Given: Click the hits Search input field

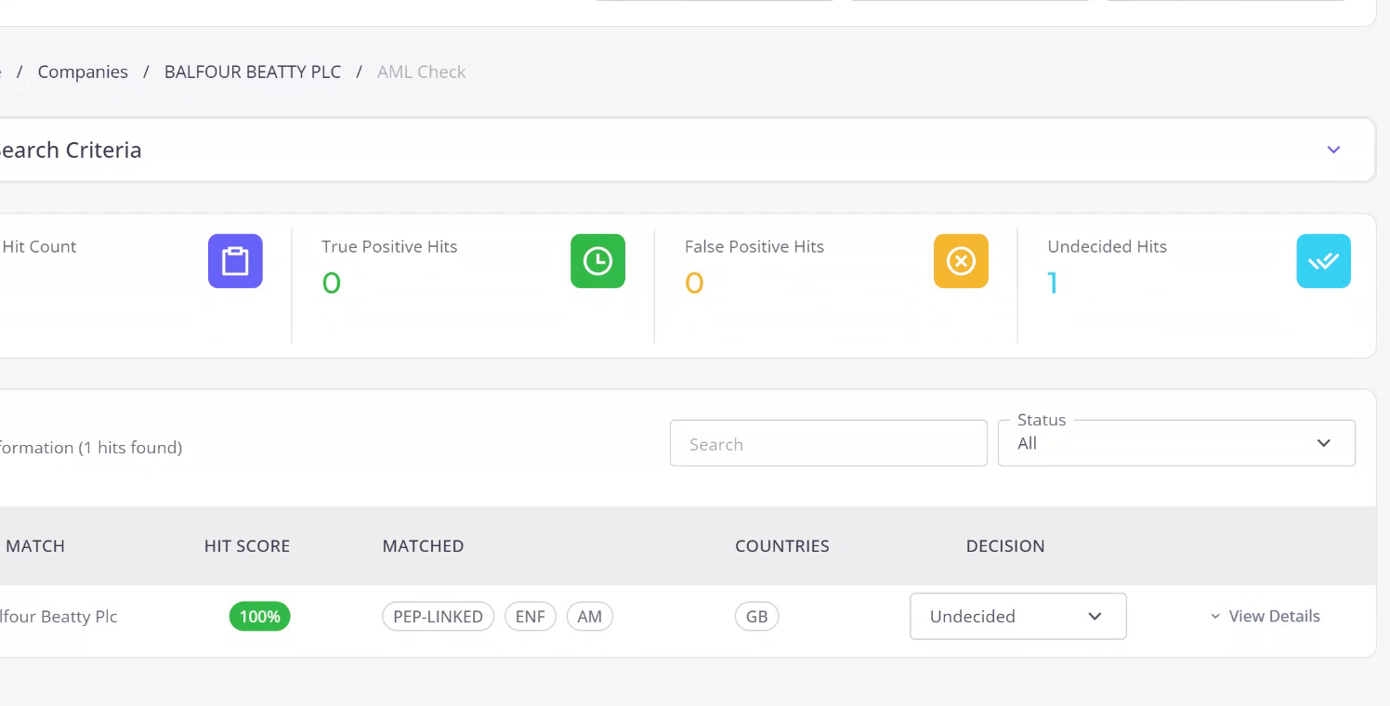Looking at the screenshot, I should coord(828,444).
